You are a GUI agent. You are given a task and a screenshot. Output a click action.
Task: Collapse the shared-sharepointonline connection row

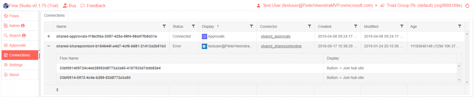coord(49,46)
